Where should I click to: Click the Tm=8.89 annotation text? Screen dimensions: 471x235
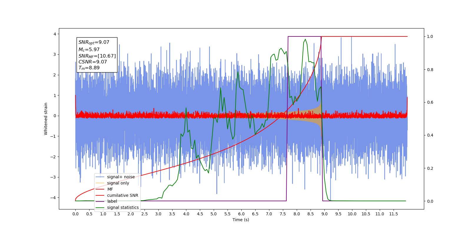click(x=89, y=68)
